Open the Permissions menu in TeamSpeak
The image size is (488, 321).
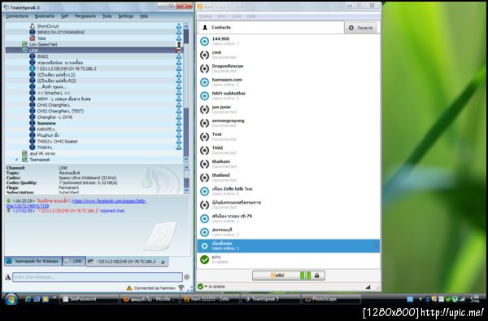click(85, 16)
